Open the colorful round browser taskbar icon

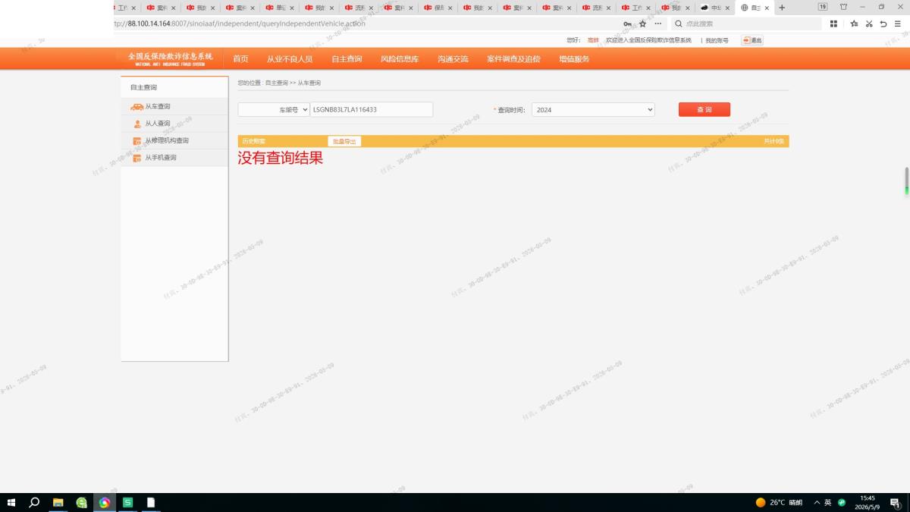(x=105, y=502)
